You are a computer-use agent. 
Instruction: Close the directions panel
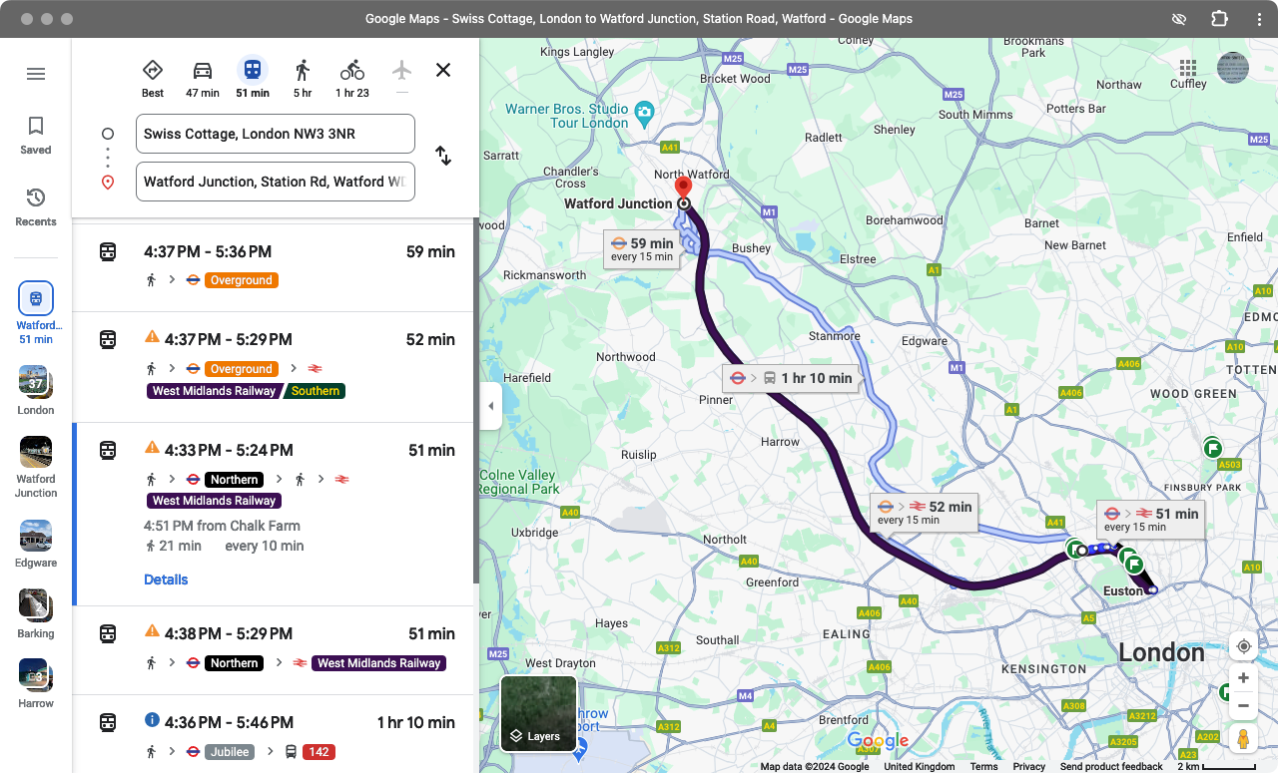point(443,70)
